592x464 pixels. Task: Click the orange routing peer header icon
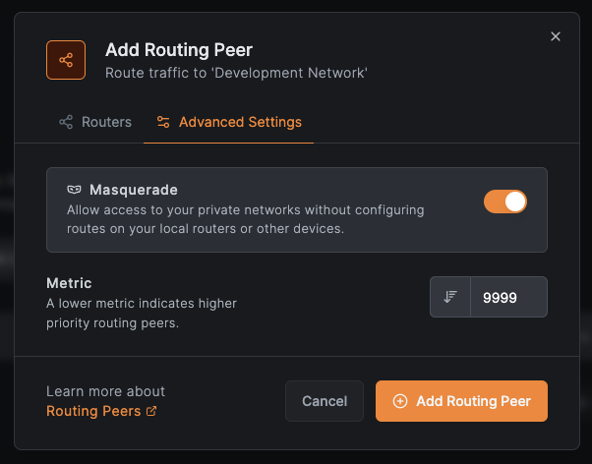[66, 60]
